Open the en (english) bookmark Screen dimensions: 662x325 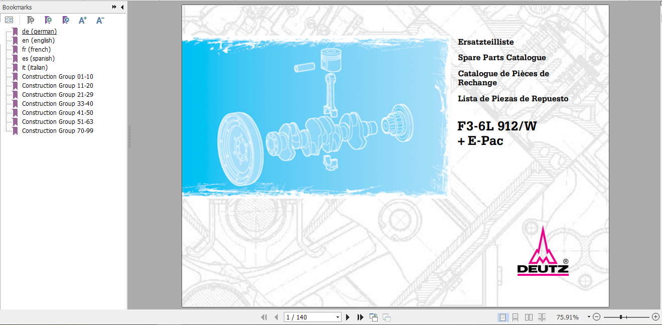point(39,40)
